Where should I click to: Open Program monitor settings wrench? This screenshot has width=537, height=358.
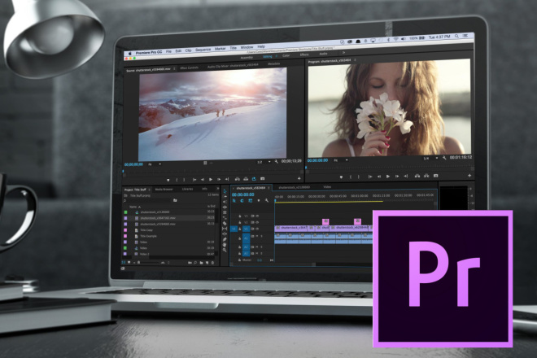[x=444, y=158]
